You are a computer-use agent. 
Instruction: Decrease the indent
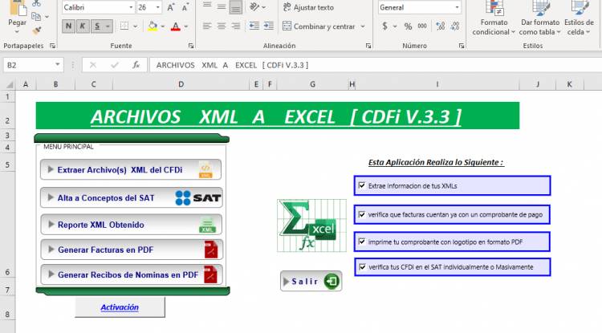tap(254, 26)
